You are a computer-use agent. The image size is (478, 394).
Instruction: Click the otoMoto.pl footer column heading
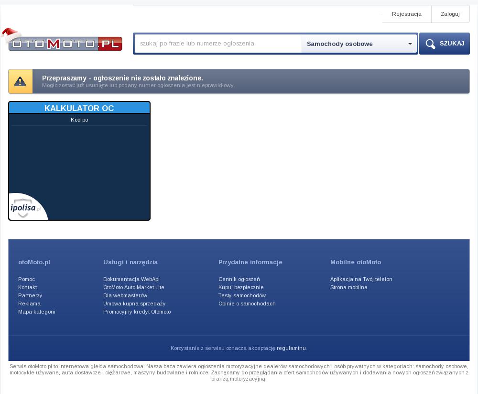pos(34,262)
